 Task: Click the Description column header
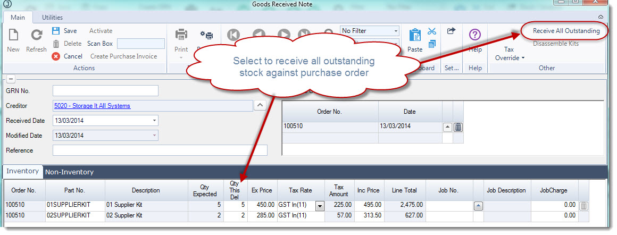click(146, 190)
